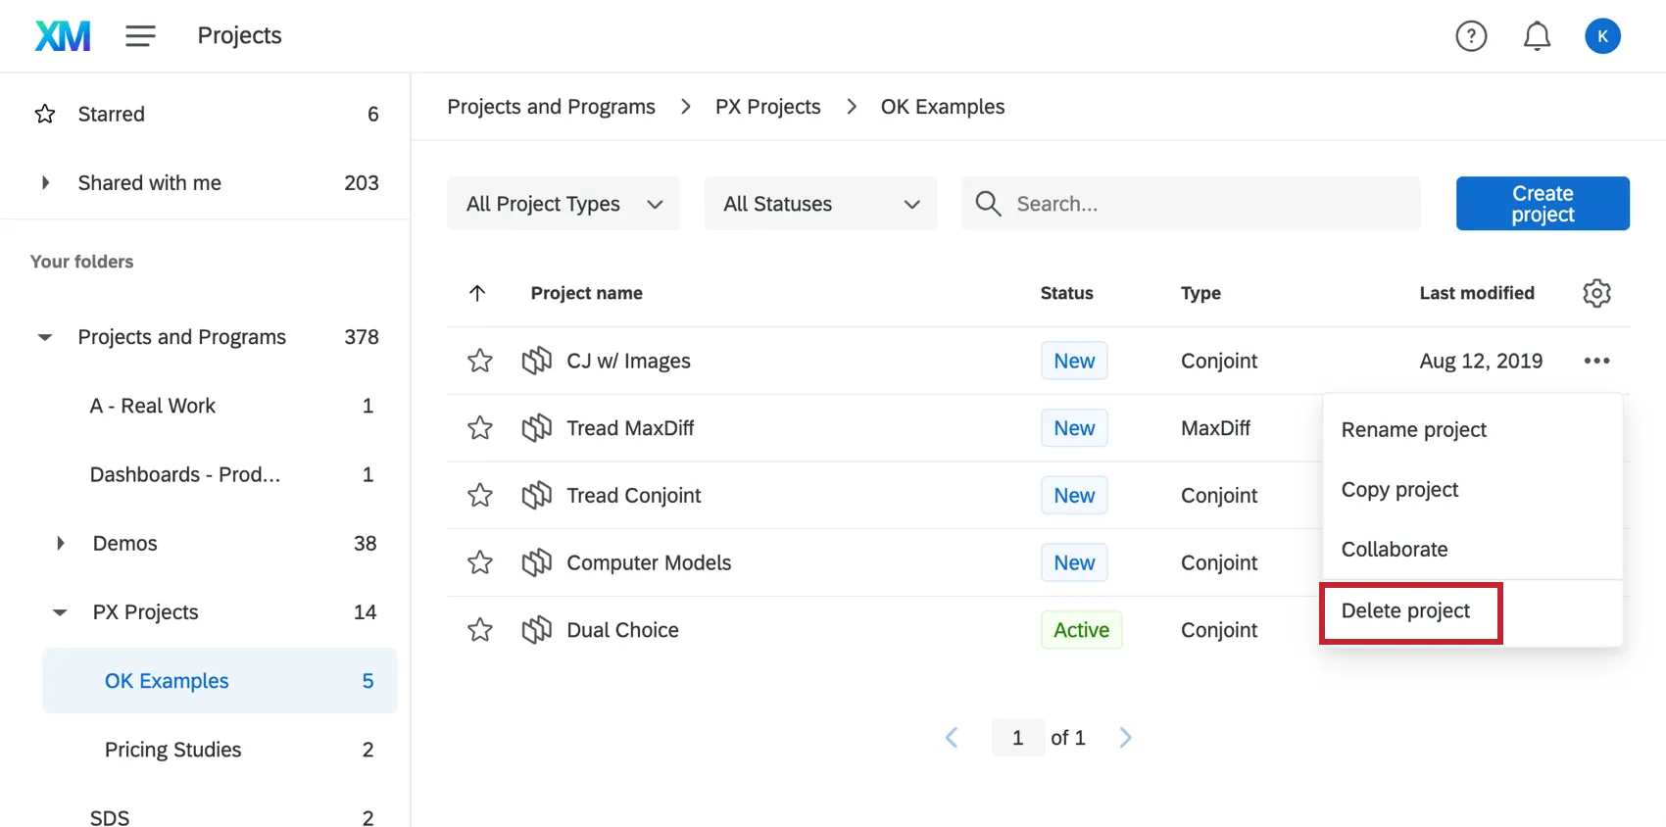Click the three-dot menu for CJ w/ Images
Viewport: 1666px width, 827px height.
pyautogui.click(x=1596, y=361)
